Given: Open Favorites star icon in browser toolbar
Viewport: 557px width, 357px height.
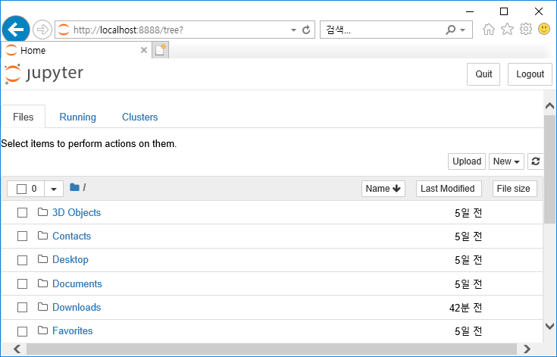Looking at the screenshot, I should coord(507,29).
